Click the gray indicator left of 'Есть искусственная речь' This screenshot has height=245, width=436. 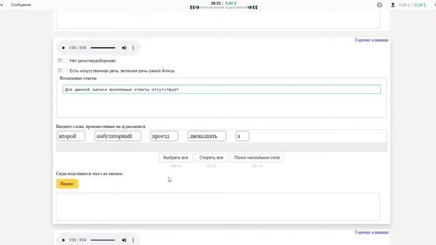(x=59, y=71)
